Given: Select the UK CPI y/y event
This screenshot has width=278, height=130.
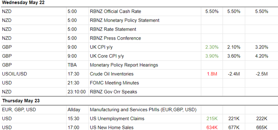Looking at the screenshot, I should point(101,47).
